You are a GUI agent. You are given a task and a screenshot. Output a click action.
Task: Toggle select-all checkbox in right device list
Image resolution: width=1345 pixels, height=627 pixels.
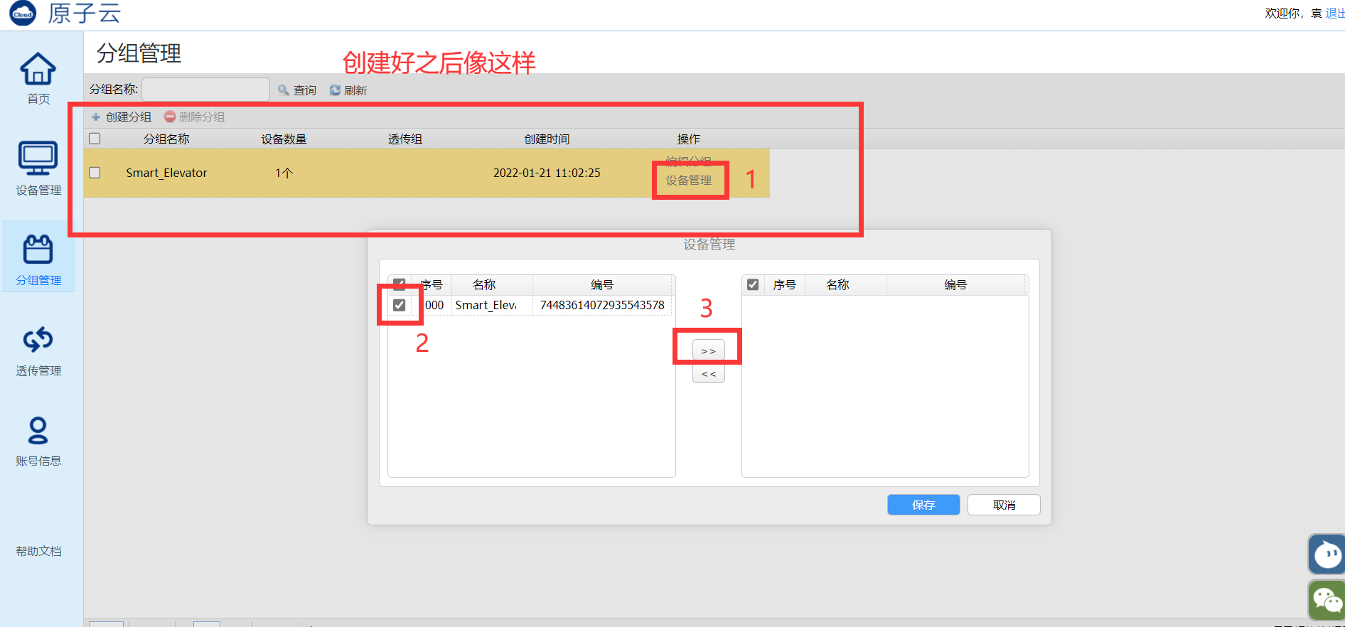point(753,284)
